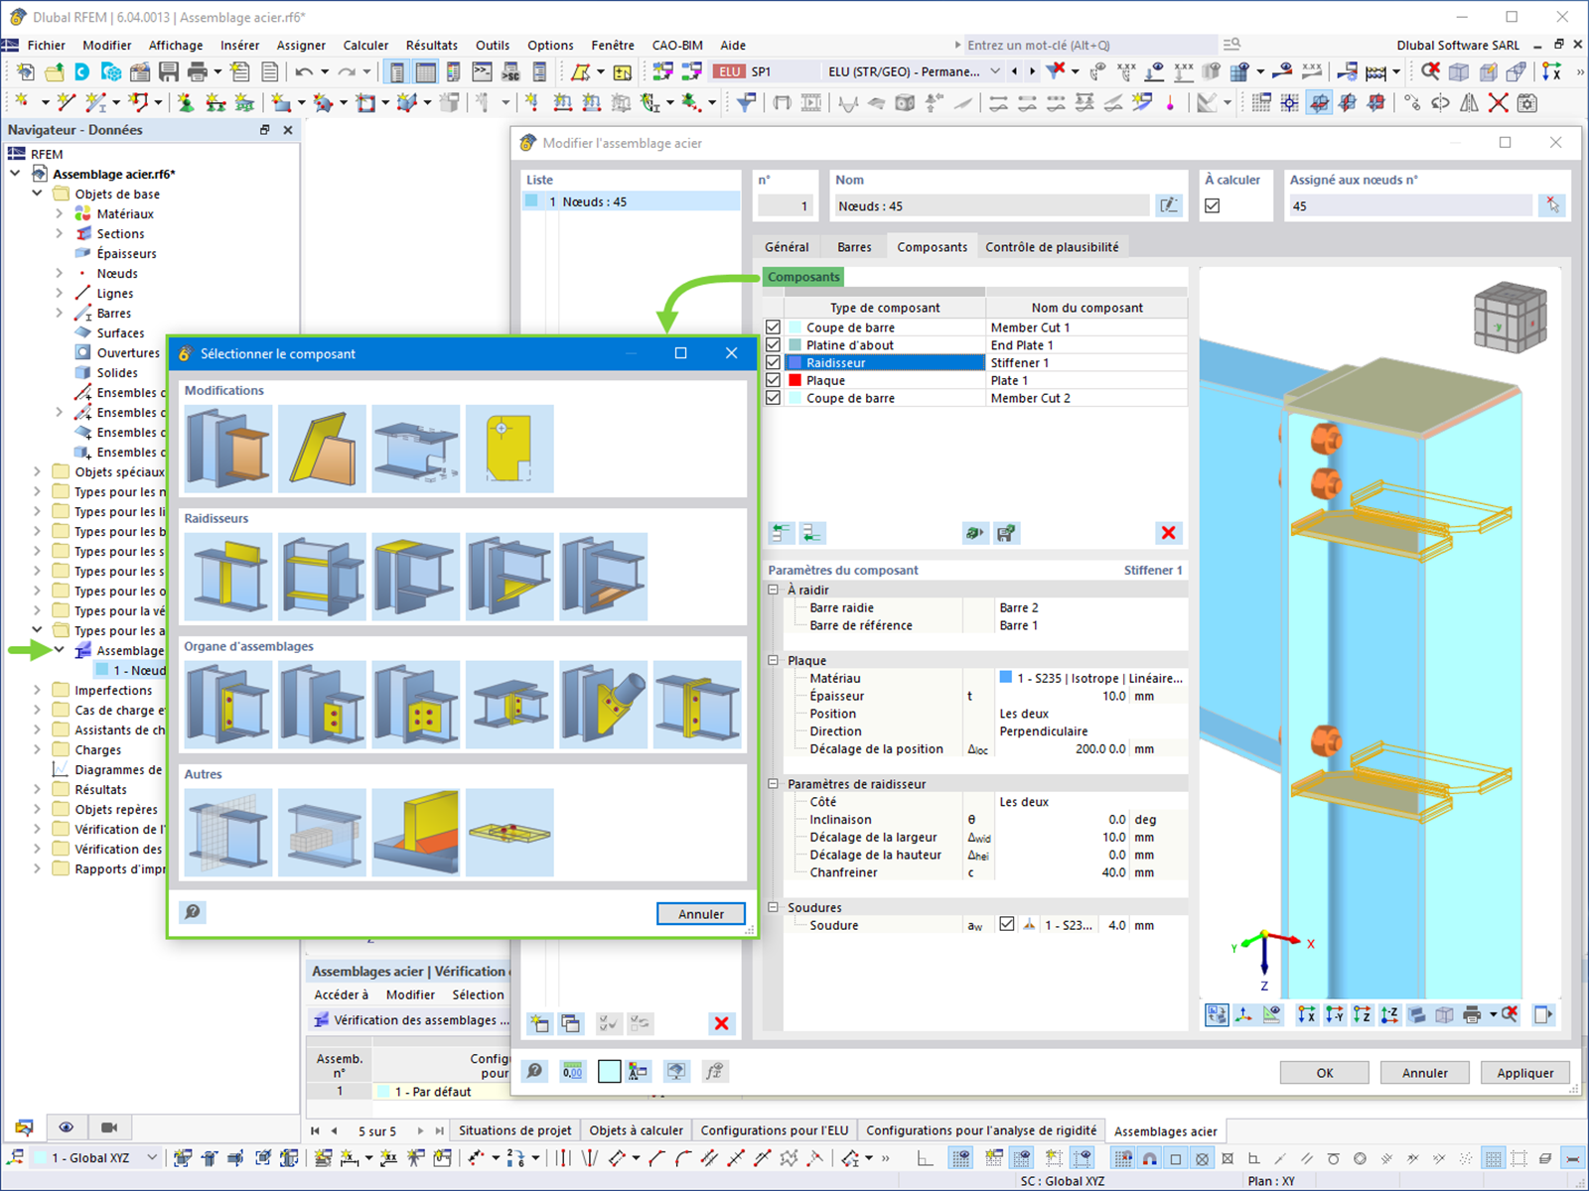The width and height of the screenshot is (1589, 1191).
Task: Switch to the Général tab
Action: (787, 247)
